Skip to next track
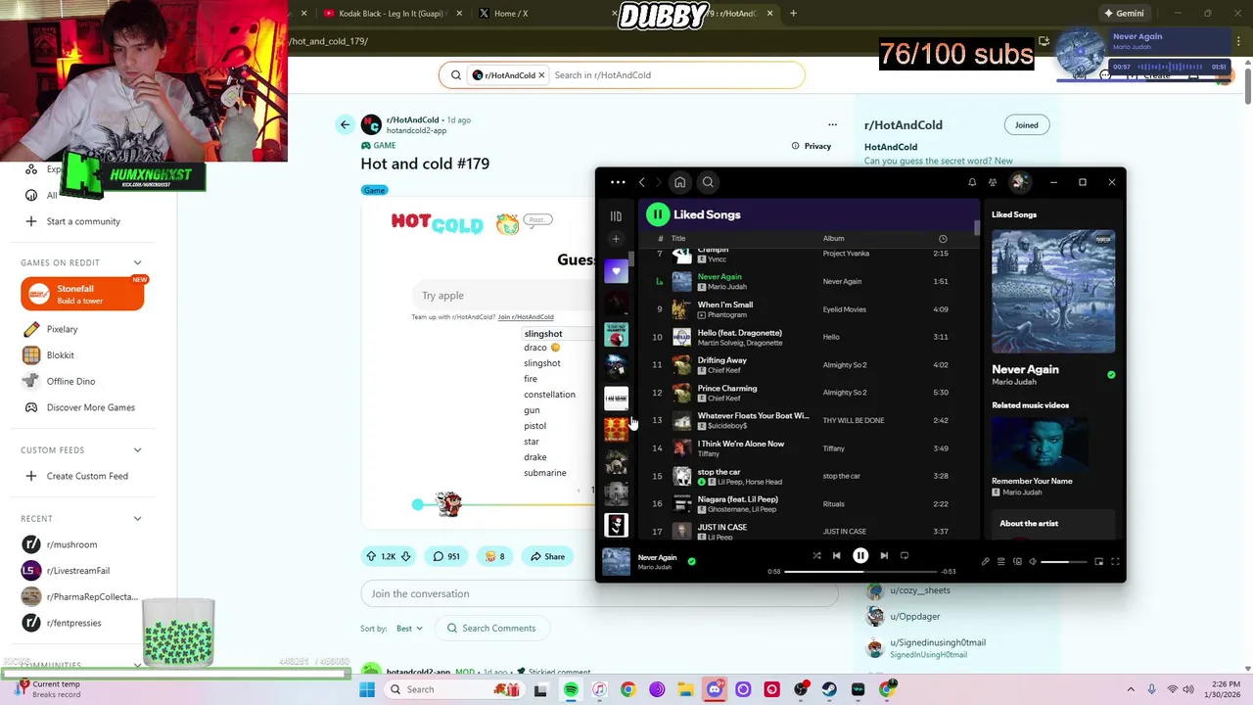Viewport: 1253px width, 705px height. [884, 556]
